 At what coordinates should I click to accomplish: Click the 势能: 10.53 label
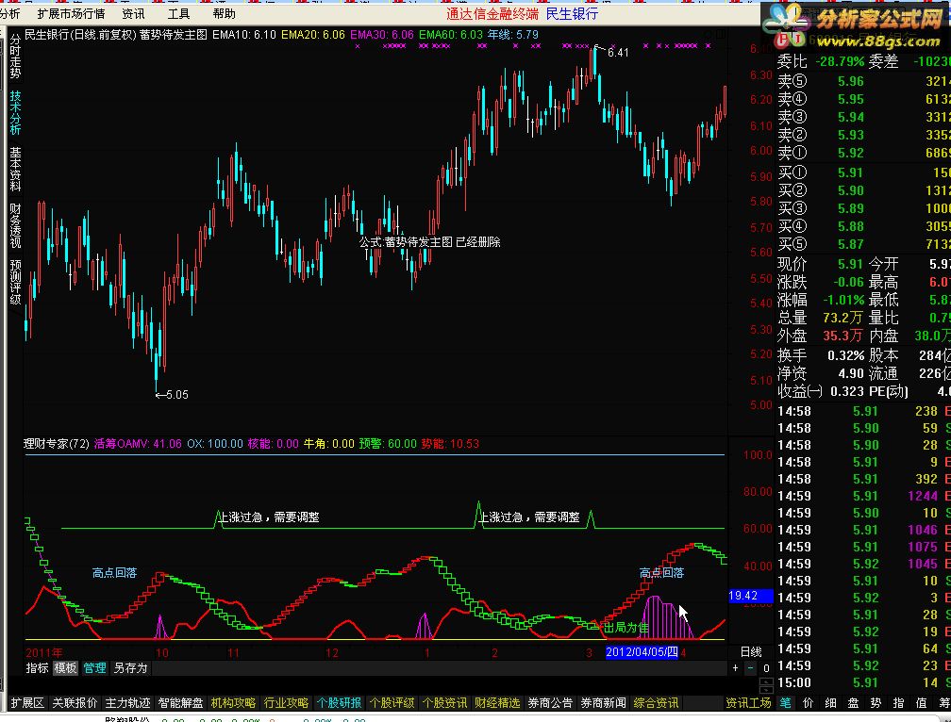pos(450,444)
